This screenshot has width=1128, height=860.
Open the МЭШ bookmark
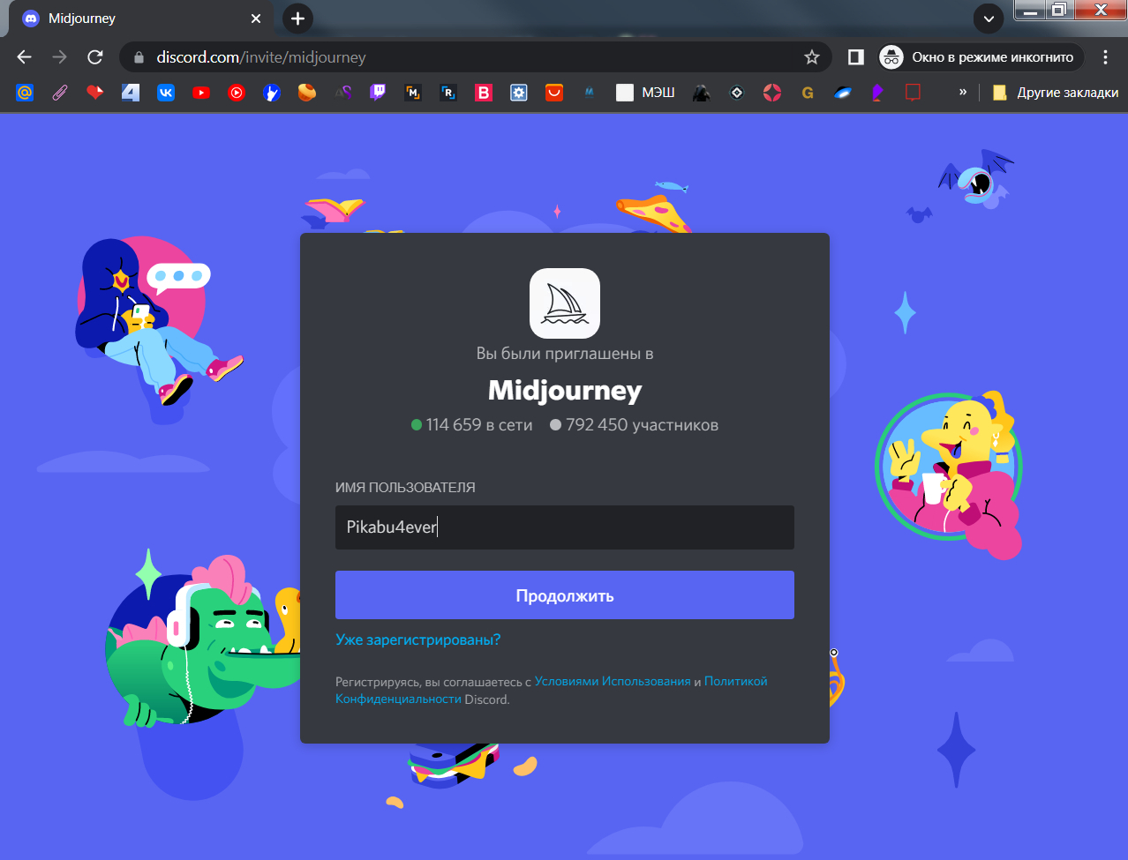[x=646, y=92]
